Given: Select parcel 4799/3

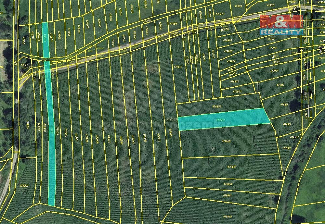Looking at the screenshot, I should (287, 124).
